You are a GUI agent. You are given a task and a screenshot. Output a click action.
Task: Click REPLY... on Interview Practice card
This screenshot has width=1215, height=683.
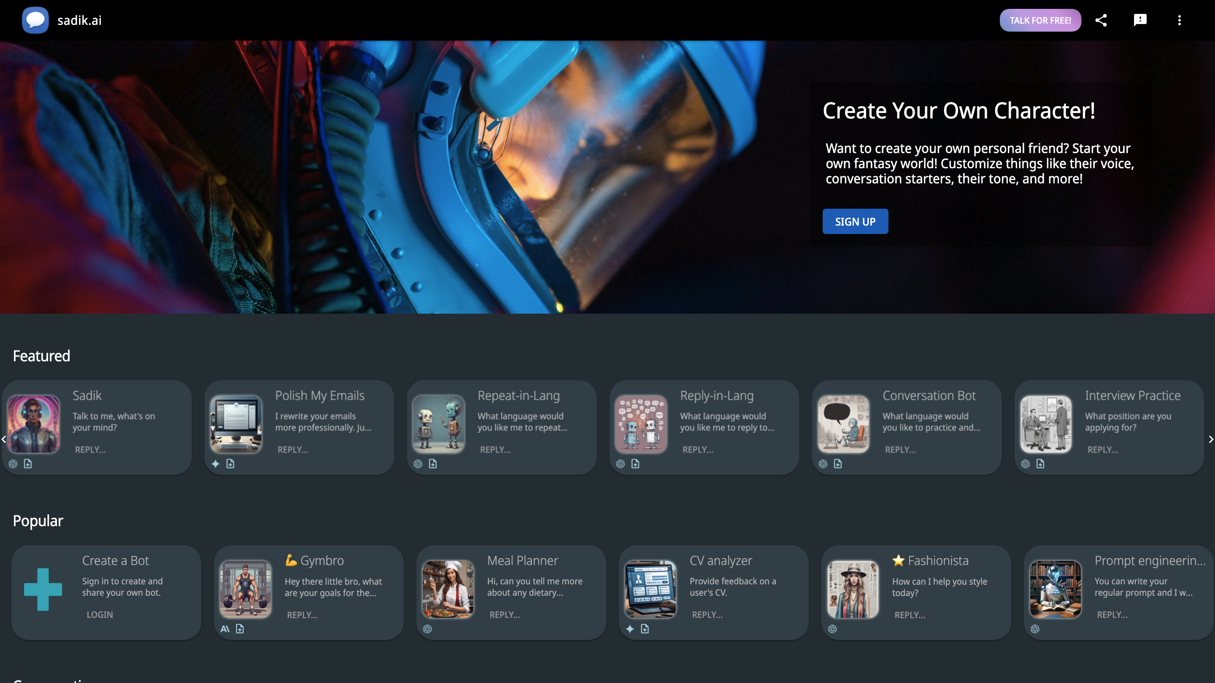pyautogui.click(x=1102, y=450)
